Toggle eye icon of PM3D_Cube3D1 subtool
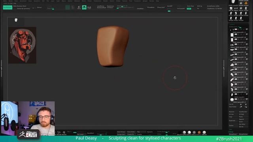This screenshot has height=142, width=253. [247, 94]
